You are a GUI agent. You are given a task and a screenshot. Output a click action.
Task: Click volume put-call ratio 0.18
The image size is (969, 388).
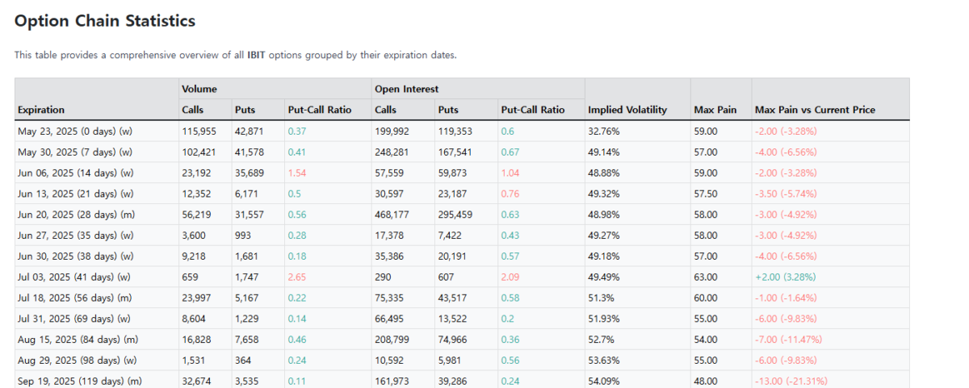[x=297, y=257]
